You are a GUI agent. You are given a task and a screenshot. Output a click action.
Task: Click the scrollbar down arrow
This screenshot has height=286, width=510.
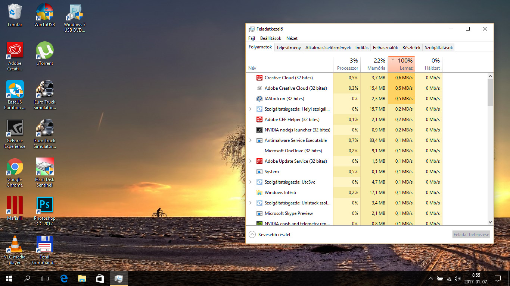pos(490,222)
